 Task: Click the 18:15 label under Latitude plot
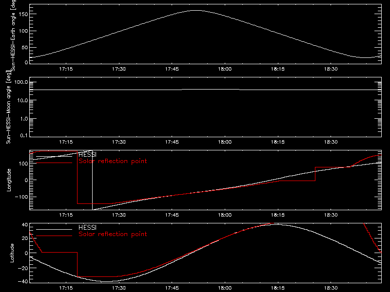(277, 288)
